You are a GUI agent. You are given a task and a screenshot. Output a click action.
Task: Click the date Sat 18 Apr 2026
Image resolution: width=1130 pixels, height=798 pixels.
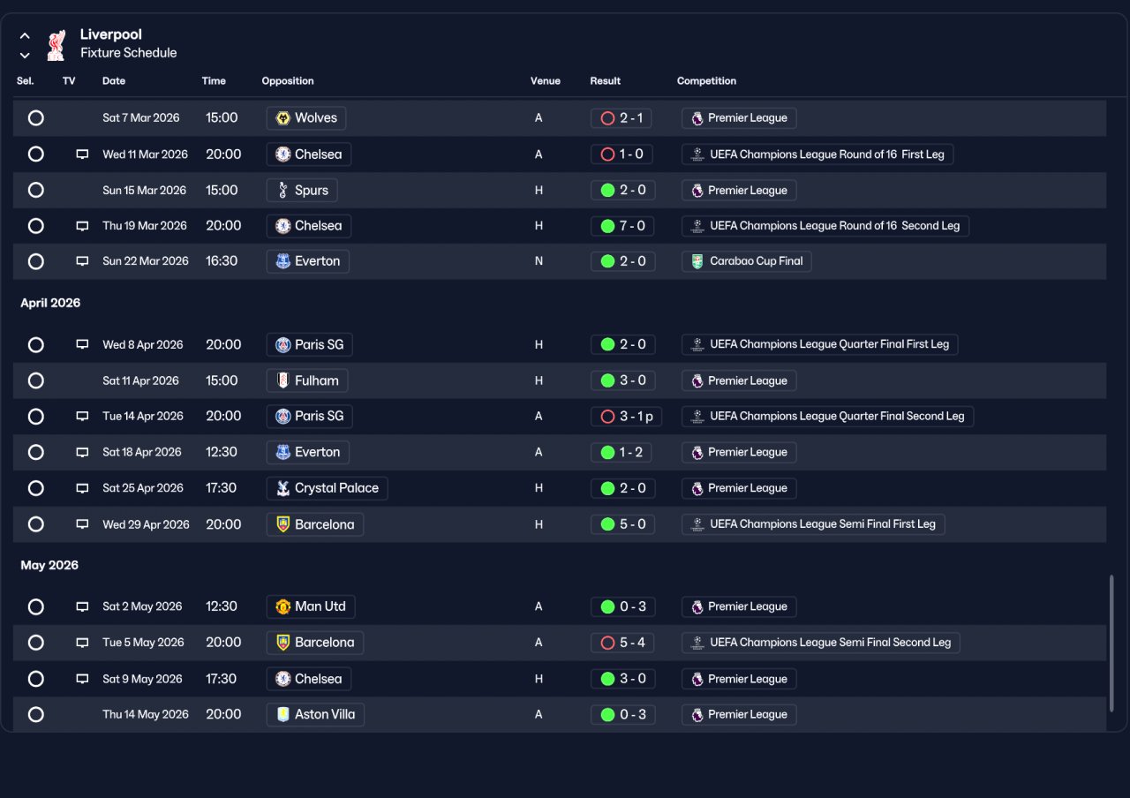click(x=142, y=452)
